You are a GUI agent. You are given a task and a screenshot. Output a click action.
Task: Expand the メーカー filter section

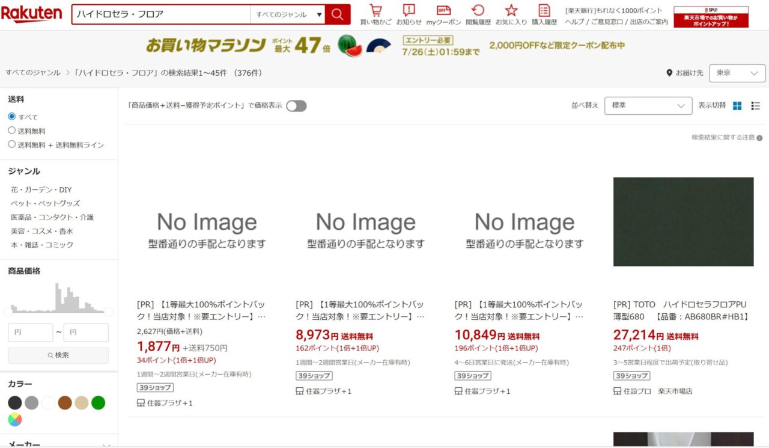click(x=59, y=444)
